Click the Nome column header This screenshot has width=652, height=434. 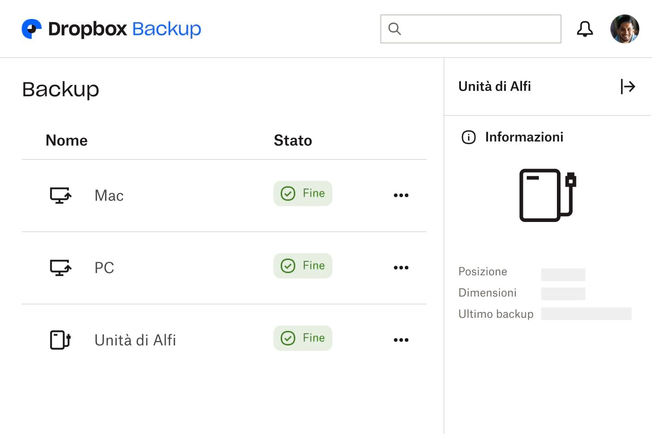coord(67,141)
